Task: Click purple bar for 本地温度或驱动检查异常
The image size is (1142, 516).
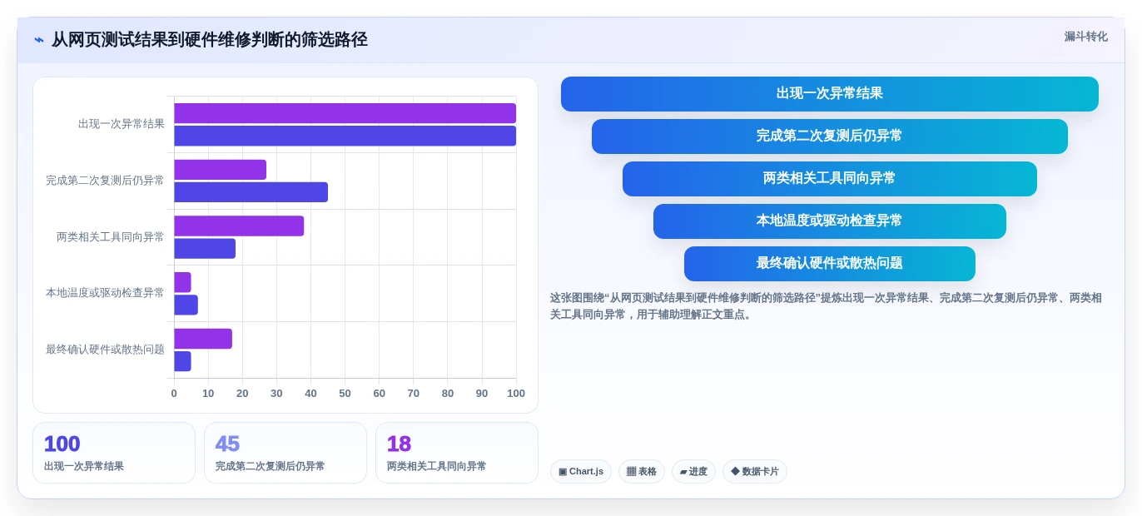Action: point(182,282)
